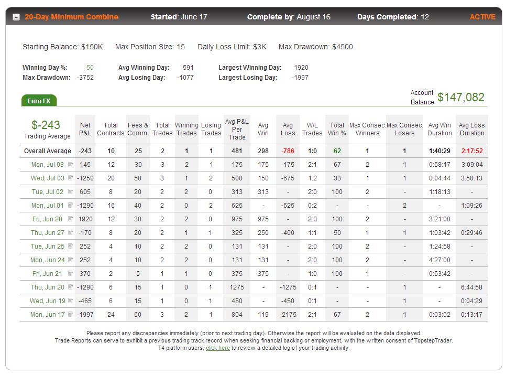Click the -1997 Net P&L for Jun 17
This screenshot has width=506, height=375.
coord(85,314)
